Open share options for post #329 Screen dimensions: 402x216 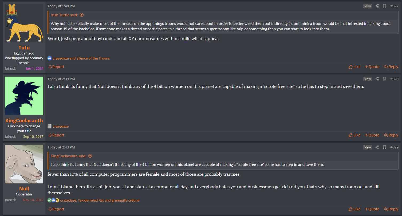(377, 147)
